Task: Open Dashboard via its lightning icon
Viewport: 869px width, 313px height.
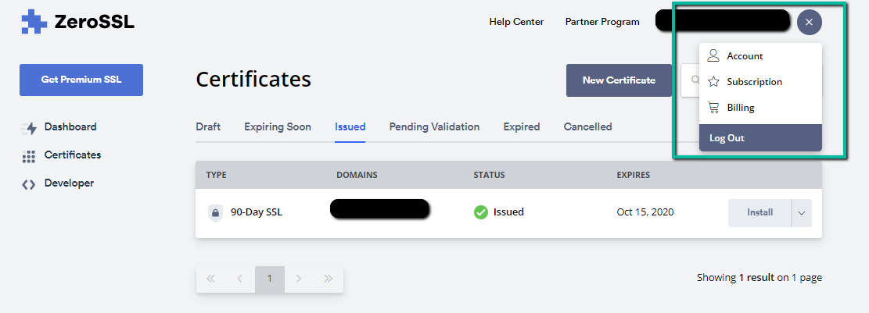Action: pos(29,127)
